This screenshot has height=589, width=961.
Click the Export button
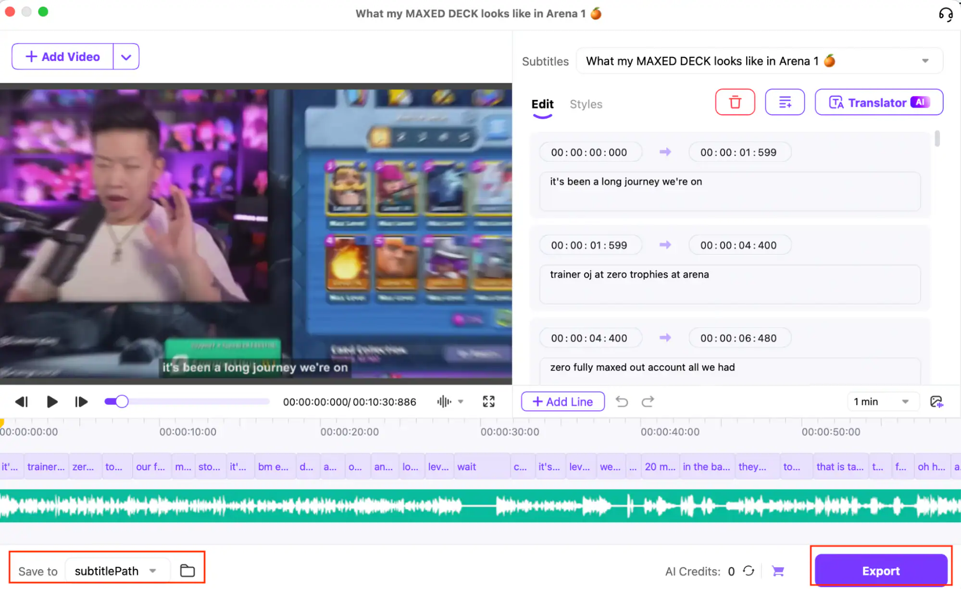click(x=881, y=570)
